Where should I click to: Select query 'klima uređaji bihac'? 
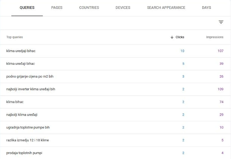[20, 63]
